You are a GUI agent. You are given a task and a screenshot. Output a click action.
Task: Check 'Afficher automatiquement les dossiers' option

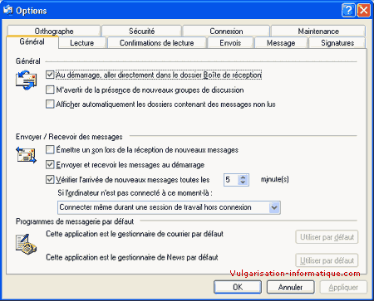click(x=50, y=104)
